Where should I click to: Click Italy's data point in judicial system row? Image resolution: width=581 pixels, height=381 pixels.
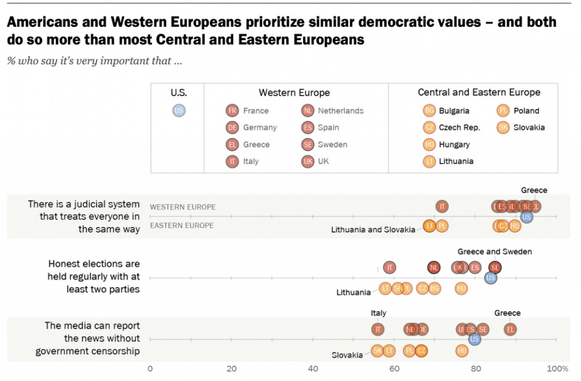[x=442, y=206]
